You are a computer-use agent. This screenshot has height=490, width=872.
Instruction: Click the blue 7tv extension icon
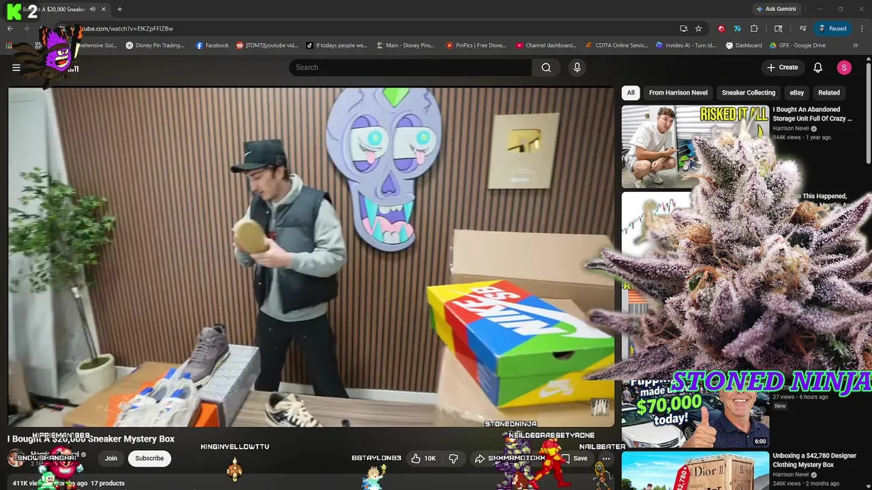click(x=737, y=29)
